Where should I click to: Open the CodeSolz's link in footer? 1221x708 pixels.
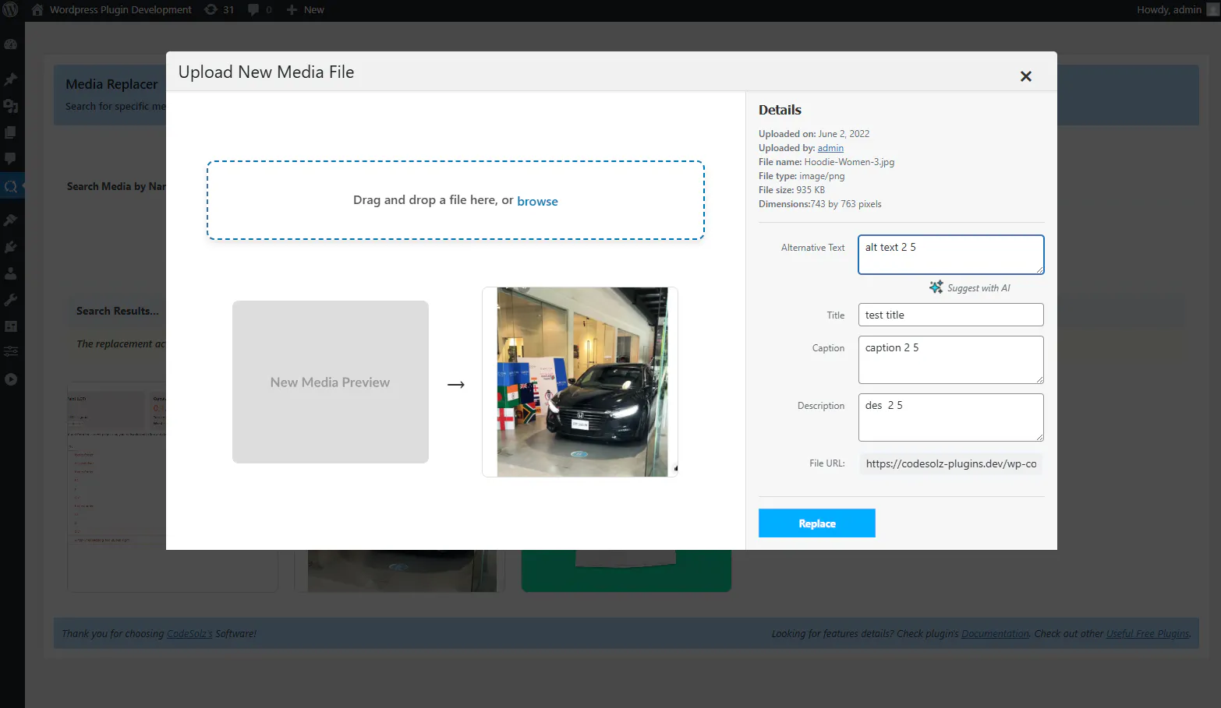click(189, 634)
